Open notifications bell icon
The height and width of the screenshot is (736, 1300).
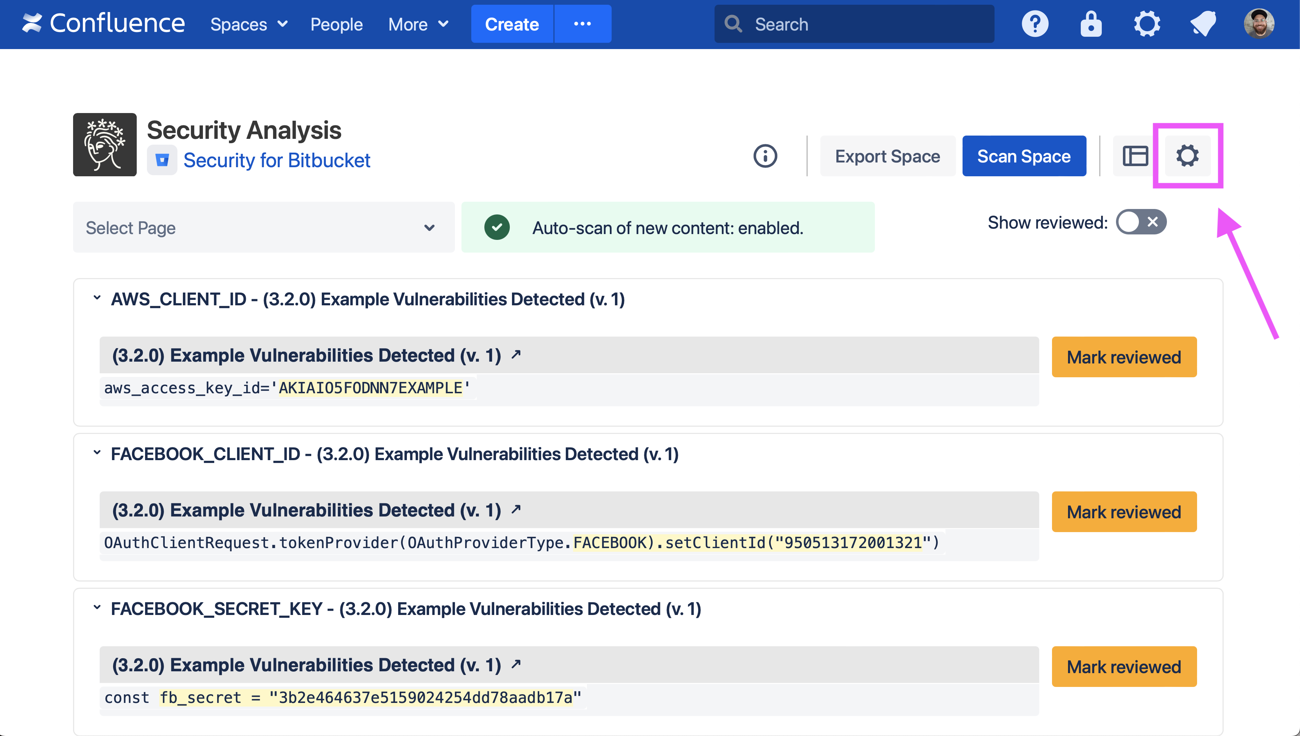1203,24
